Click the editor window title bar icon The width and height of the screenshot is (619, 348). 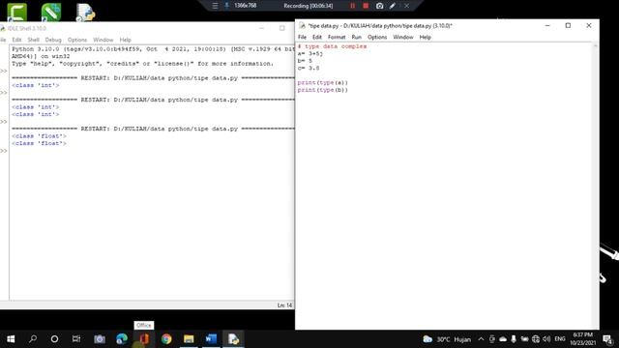[x=303, y=26]
